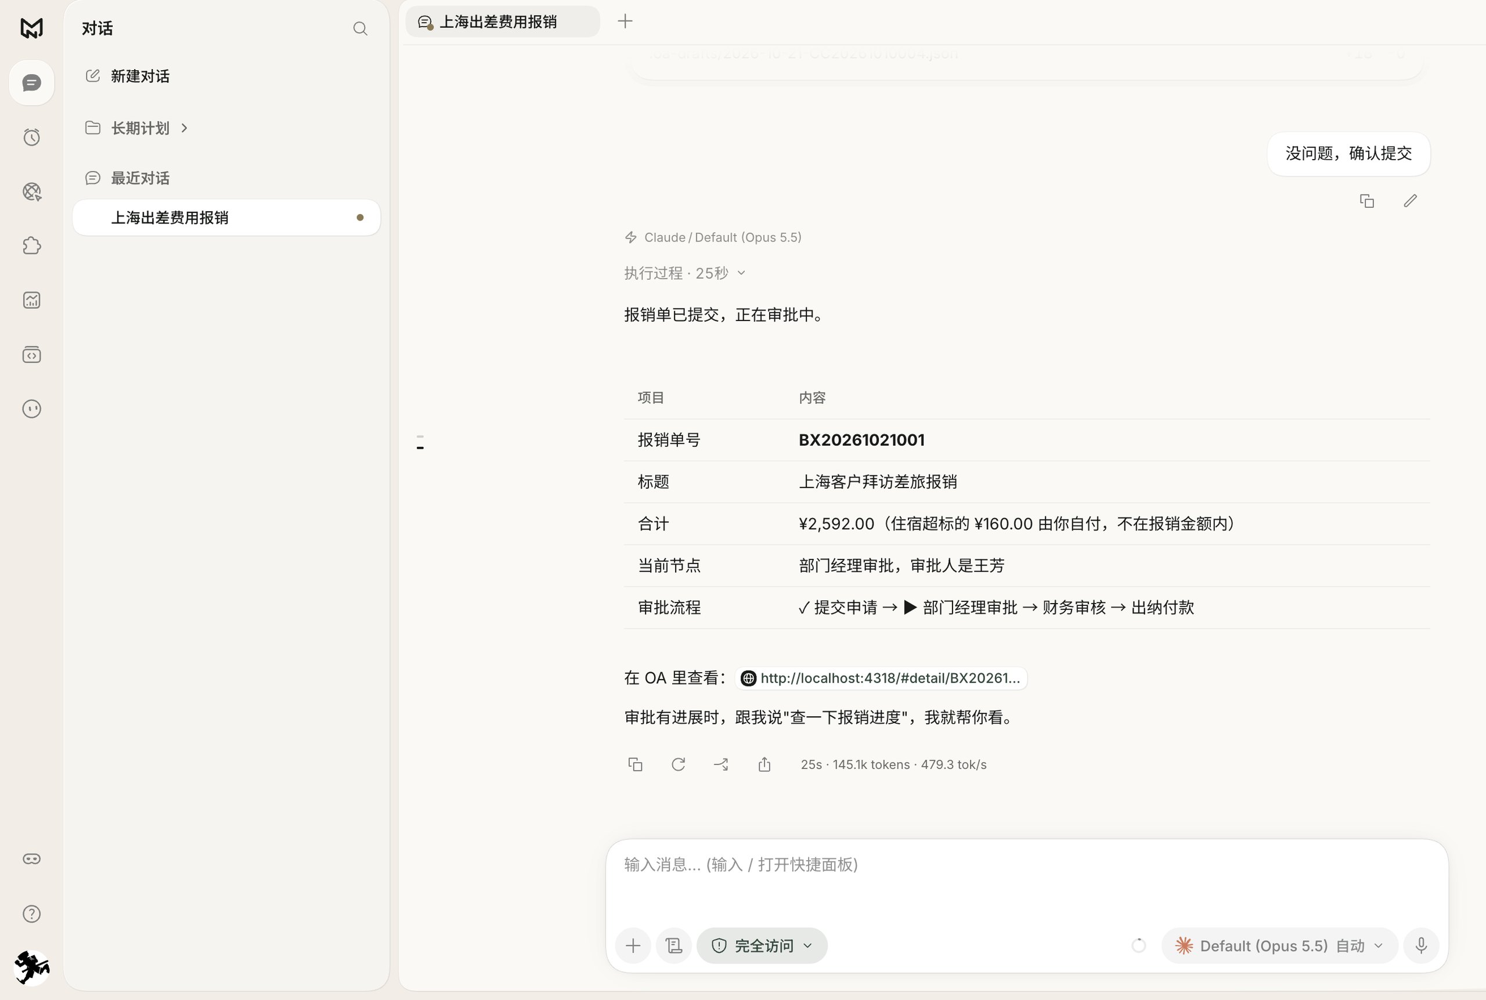Open the smiley face sidebar icon
The height and width of the screenshot is (1000, 1486).
click(x=31, y=409)
